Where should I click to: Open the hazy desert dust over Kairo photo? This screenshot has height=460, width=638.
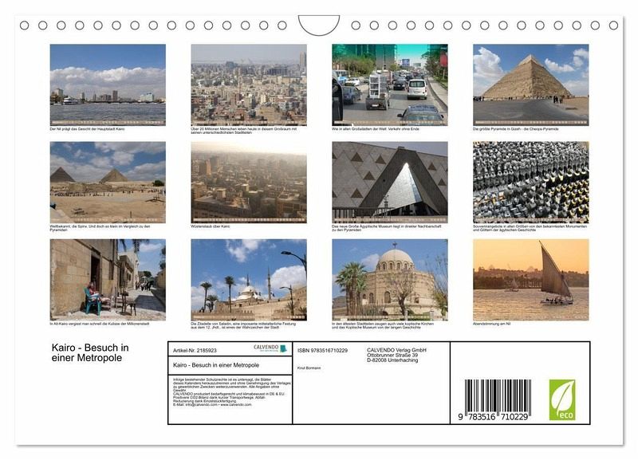248,183
